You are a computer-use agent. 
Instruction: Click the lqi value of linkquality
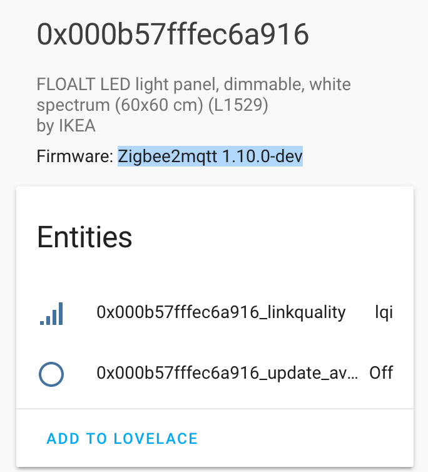384,312
